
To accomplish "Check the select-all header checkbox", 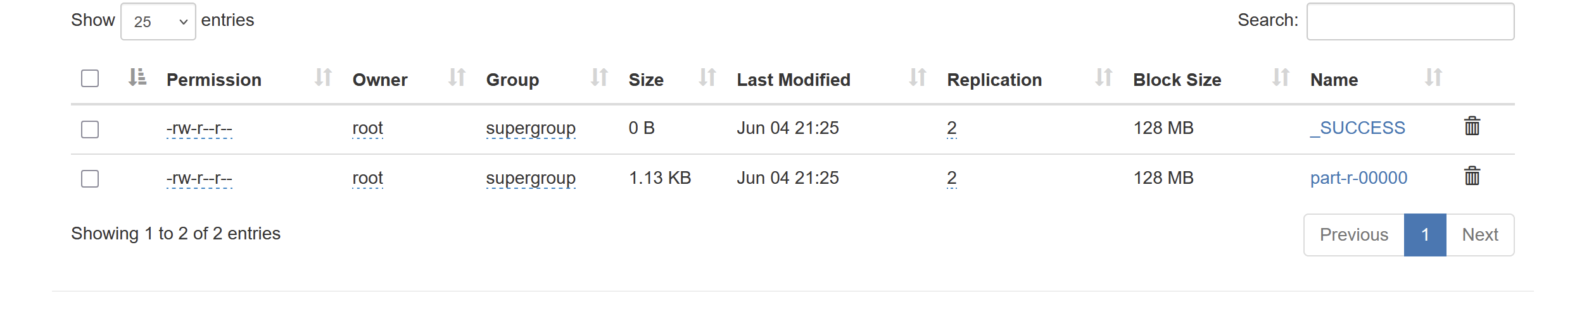I will tap(90, 79).
